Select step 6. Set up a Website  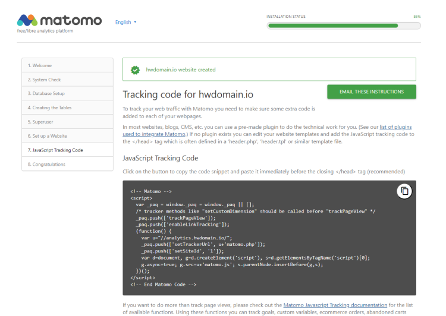click(67, 136)
